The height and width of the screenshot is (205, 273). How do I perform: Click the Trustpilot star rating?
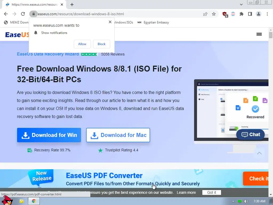pyautogui.click(x=90, y=54)
